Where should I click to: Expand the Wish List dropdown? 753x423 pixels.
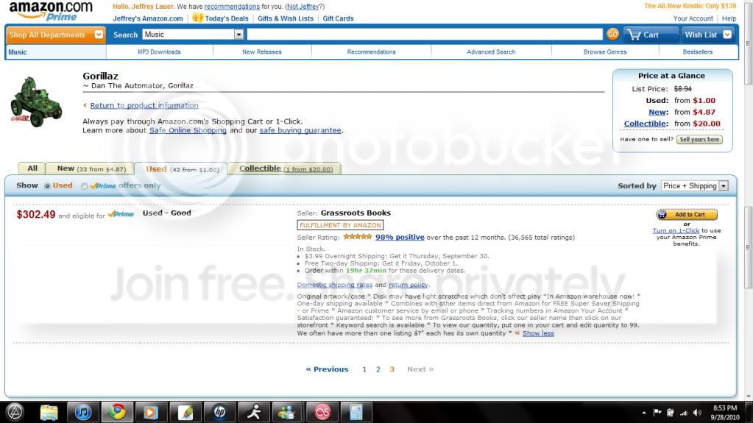point(727,35)
